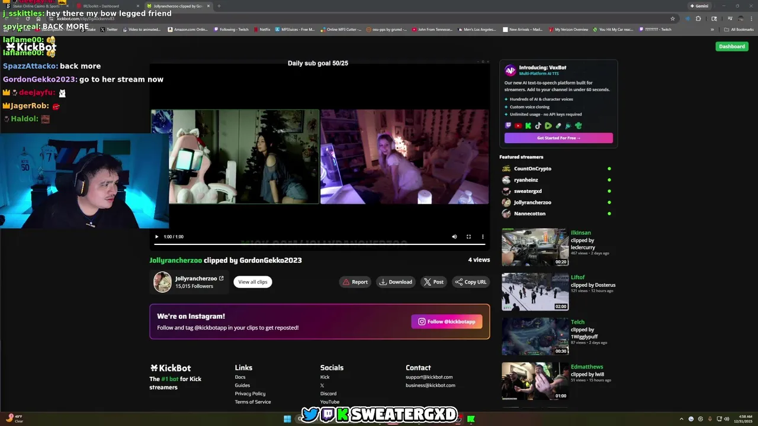Bookmark this page with the star icon

pos(673,18)
